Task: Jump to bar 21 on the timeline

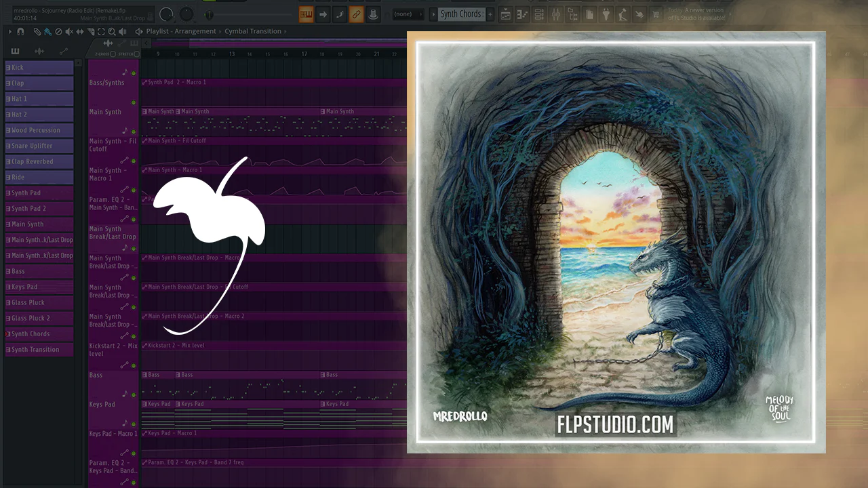Action: click(376, 54)
